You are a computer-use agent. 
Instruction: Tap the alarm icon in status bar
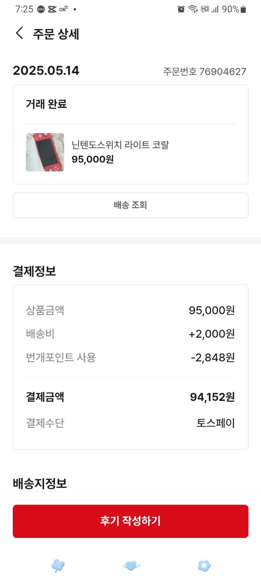[x=181, y=9]
